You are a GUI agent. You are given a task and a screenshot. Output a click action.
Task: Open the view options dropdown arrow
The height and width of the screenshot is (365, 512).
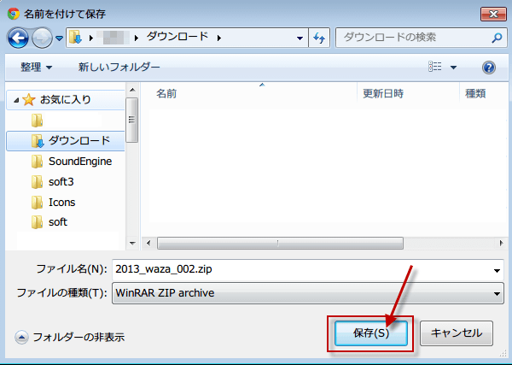453,68
